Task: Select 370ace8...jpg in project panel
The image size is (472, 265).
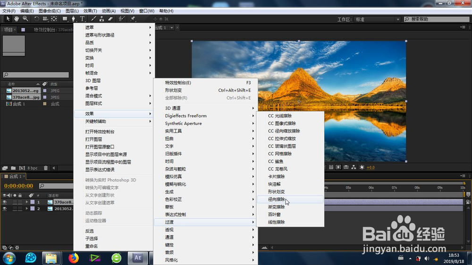Action: click(x=26, y=97)
